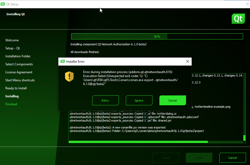Click the yellow warning shield icon
Image resolution: width=250 pixels, height=165 pixels.
tap(69, 77)
